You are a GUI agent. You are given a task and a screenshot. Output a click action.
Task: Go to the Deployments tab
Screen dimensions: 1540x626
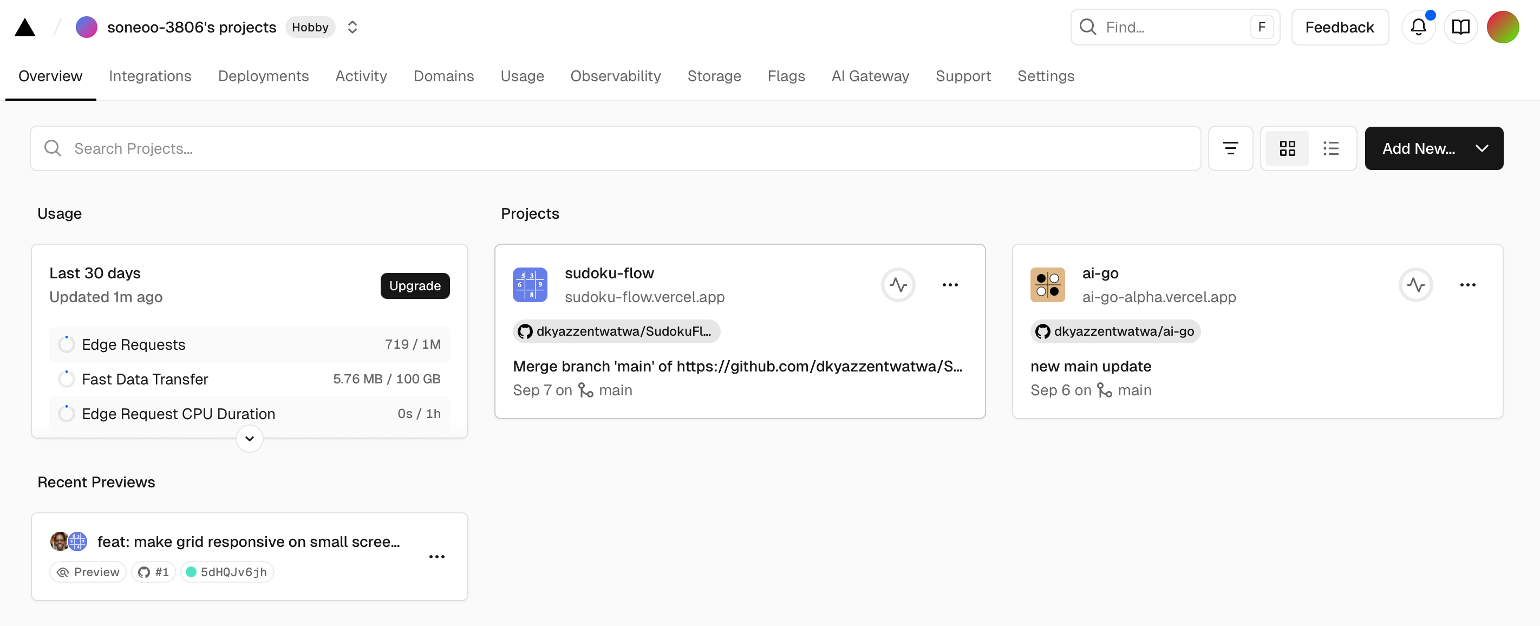(x=263, y=76)
